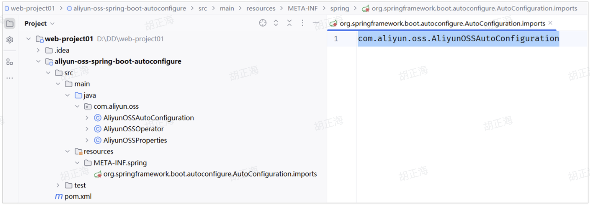Click the Collapse All icon in Project panel
This screenshot has height=206, width=590.
click(x=289, y=23)
